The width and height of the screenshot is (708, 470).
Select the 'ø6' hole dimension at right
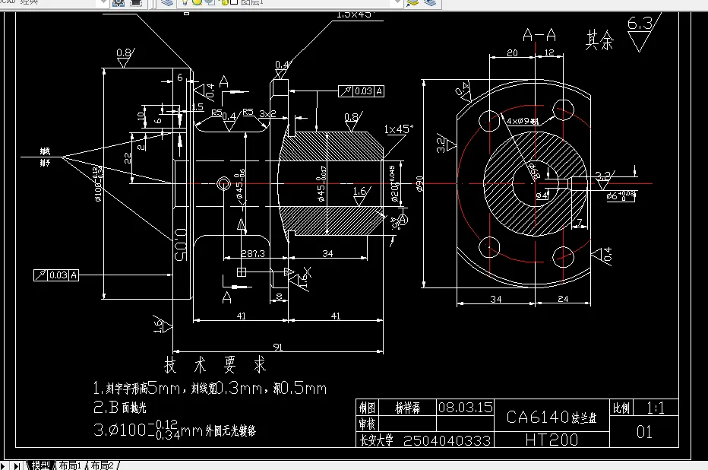(x=621, y=195)
